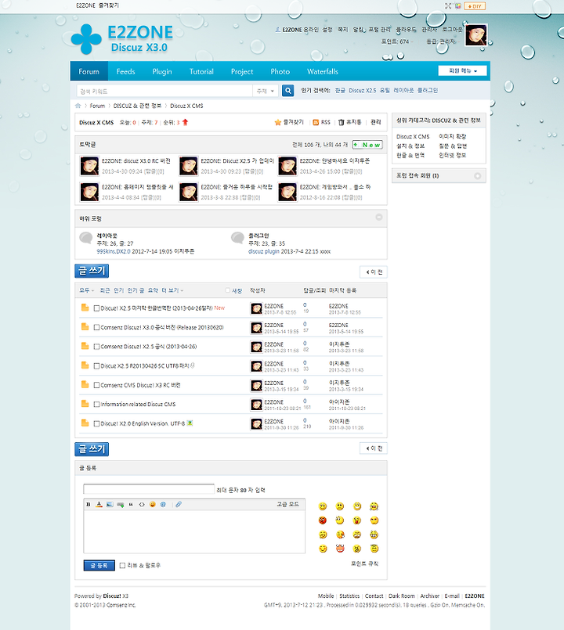Go to the Plugin nav tab
Screen dimensions: 564x630
click(162, 71)
